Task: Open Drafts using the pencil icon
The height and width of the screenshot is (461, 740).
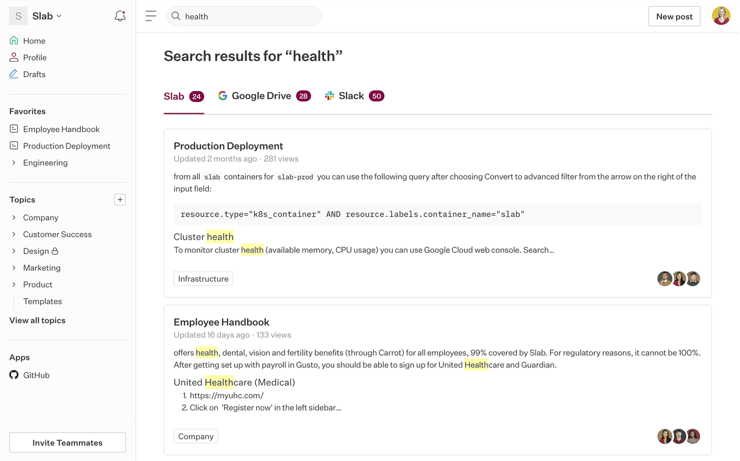Action: click(13, 74)
